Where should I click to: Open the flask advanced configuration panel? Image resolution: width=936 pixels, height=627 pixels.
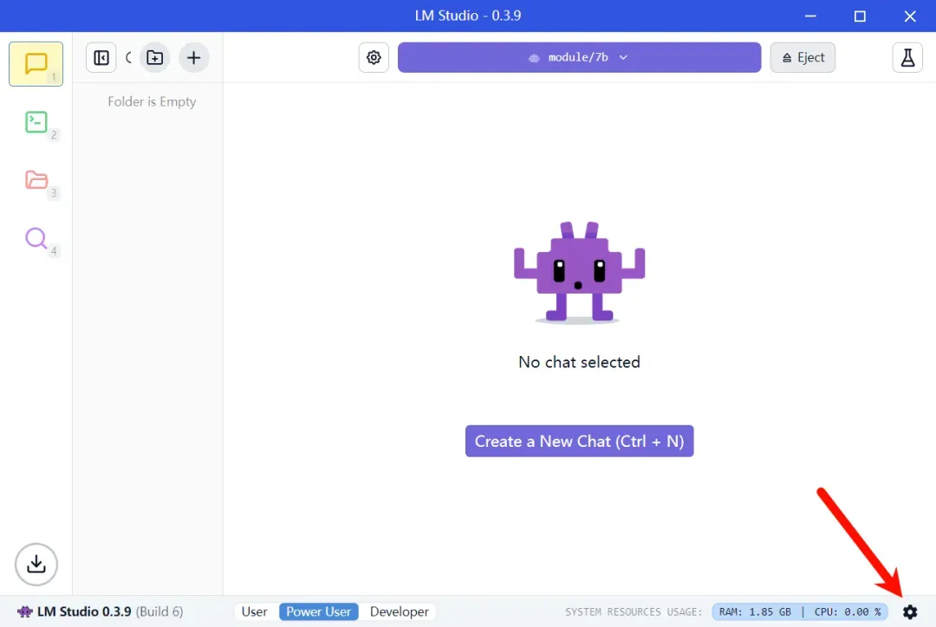click(x=907, y=57)
